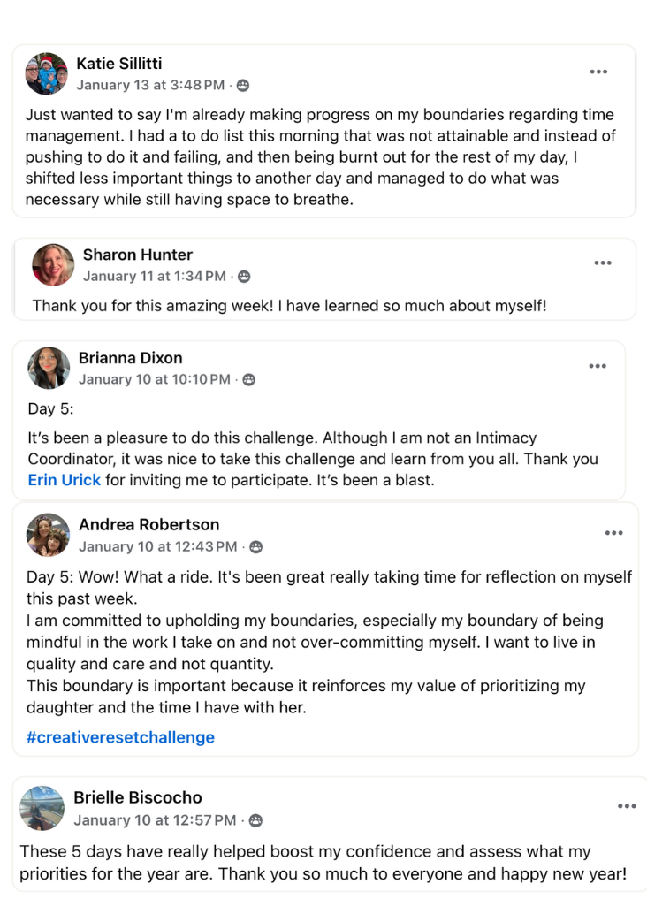This screenshot has height=899, width=647.
Task: Open Katie Sillitti's post options menu
Action: pyautogui.click(x=598, y=72)
